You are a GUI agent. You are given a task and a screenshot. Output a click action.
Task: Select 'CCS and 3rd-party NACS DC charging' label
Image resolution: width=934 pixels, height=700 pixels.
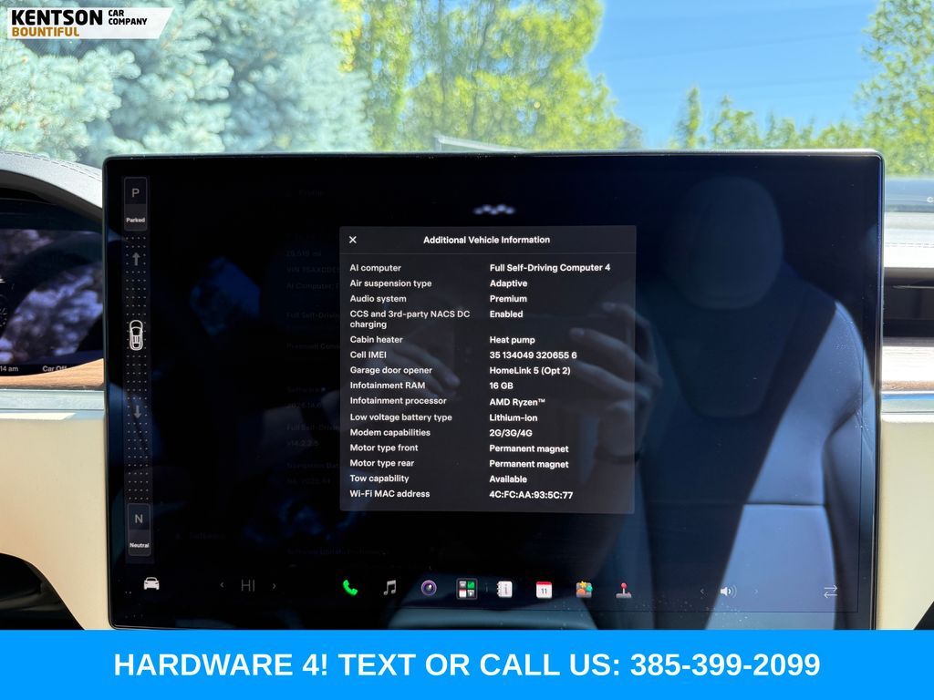pyautogui.click(x=410, y=319)
